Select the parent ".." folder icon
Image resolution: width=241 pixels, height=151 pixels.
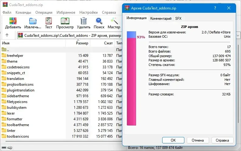(4, 50)
